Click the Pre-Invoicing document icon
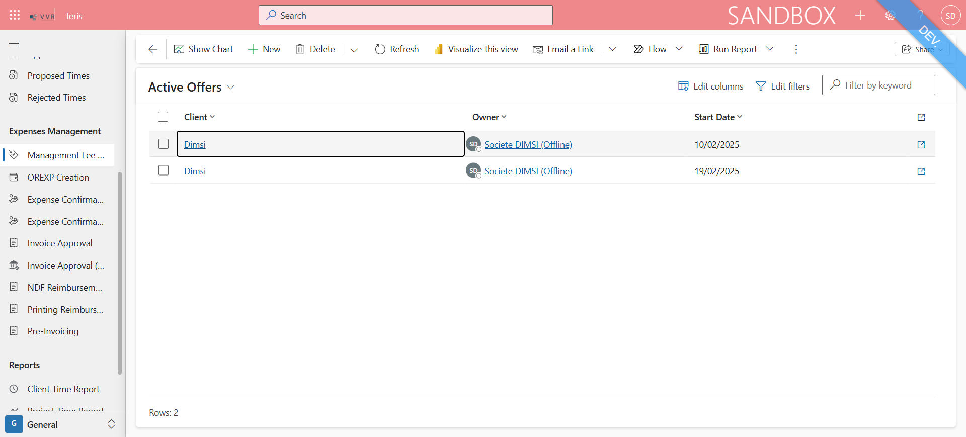This screenshot has height=437, width=966. click(14, 331)
